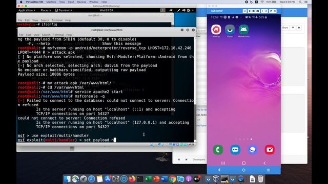Open PowerPoint from the macOS dock
328x184 pixels.
pyautogui.click(x=156, y=179)
